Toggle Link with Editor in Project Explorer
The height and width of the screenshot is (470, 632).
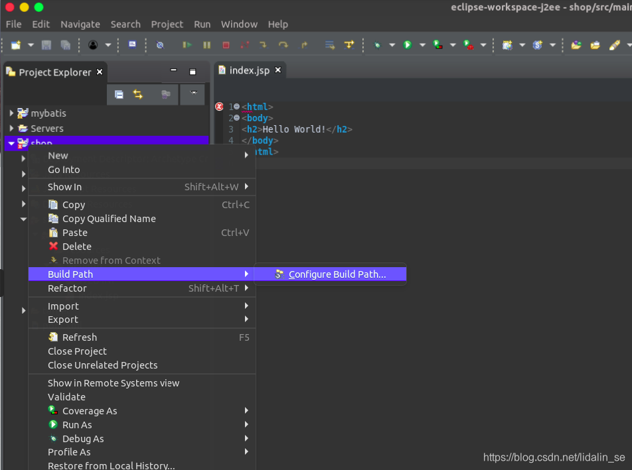tap(138, 95)
